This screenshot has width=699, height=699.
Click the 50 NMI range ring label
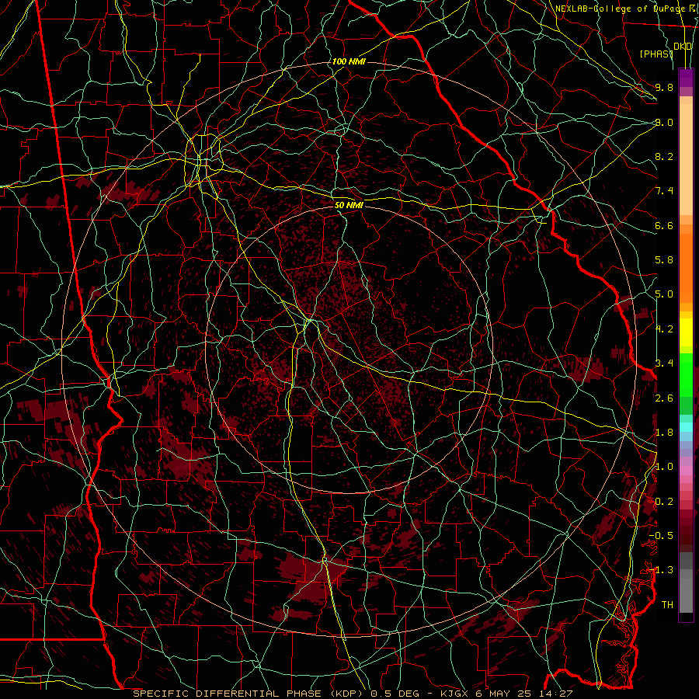tap(349, 205)
